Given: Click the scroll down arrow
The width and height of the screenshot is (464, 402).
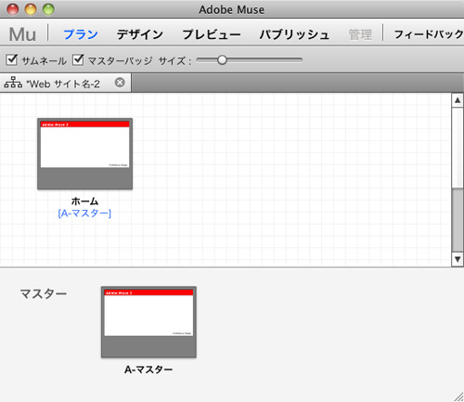Looking at the screenshot, I should coord(458,259).
